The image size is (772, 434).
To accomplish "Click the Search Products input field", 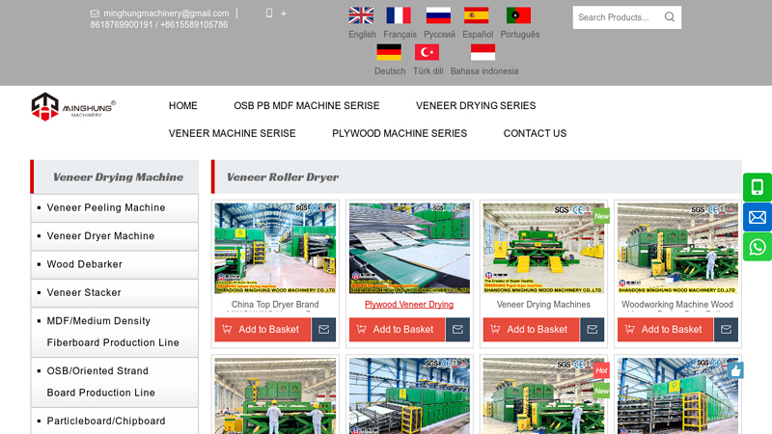I will pos(617,17).
